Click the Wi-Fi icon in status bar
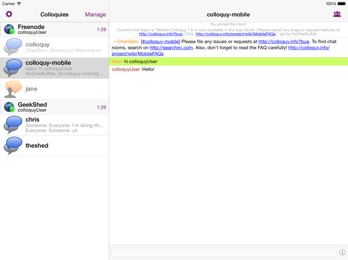The height and width of the screenshot is (260, 348). pyautogui.click(x=19, y=4)
